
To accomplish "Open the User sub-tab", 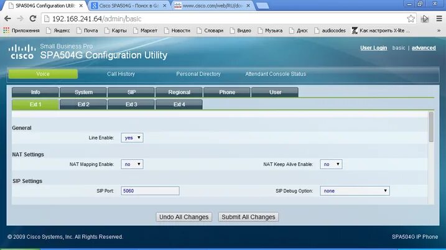I will 275,92.
